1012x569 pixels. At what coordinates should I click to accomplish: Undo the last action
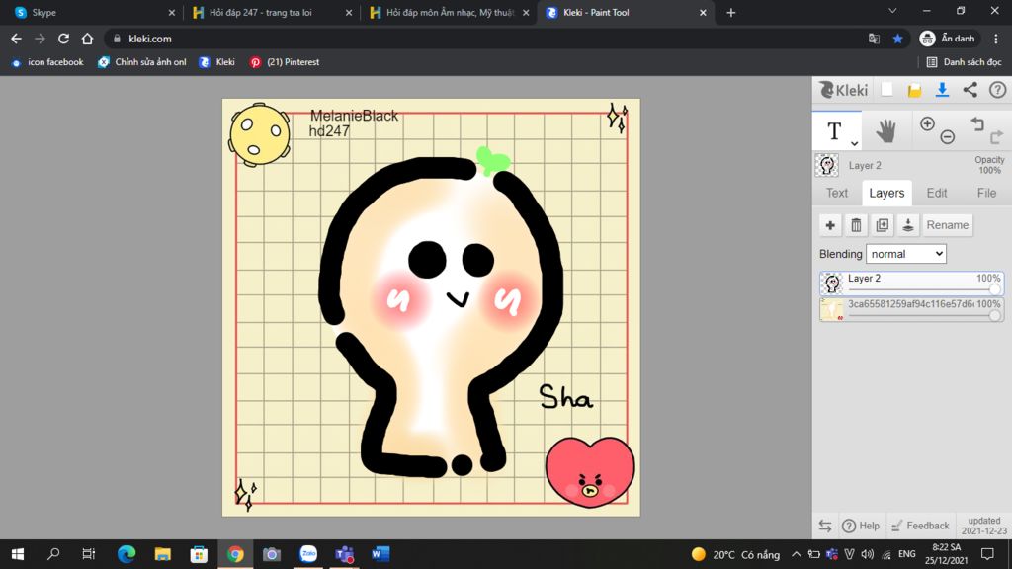pyautogui.click(x=977, y=123)
